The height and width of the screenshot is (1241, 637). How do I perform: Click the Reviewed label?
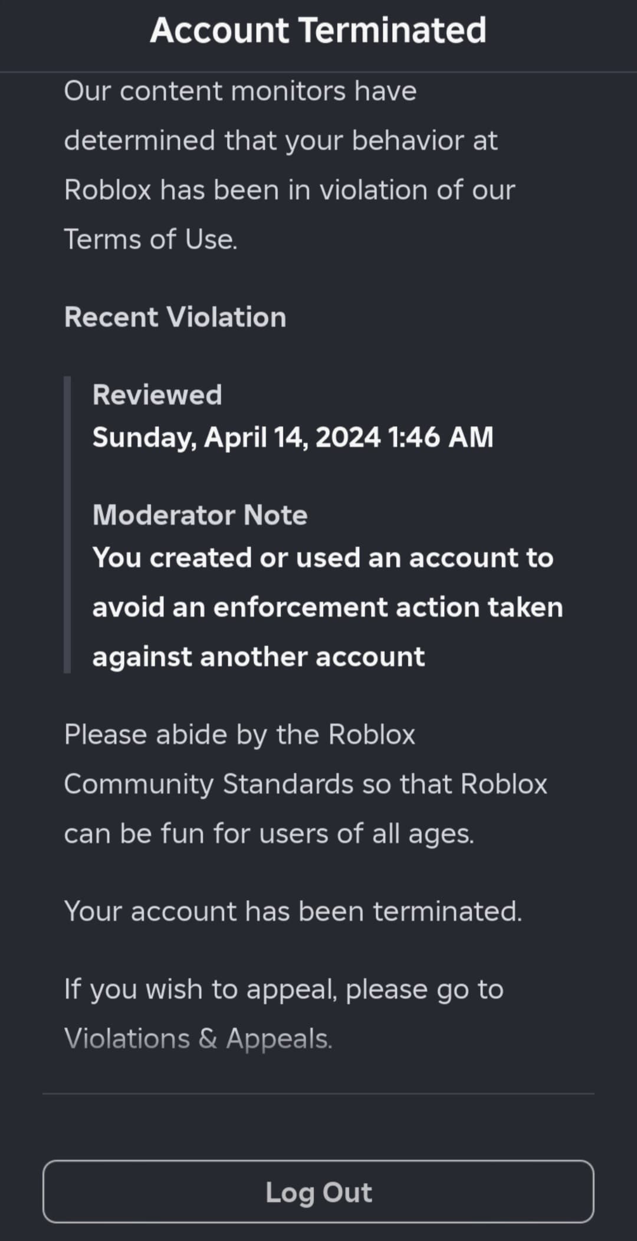coord(157,395)
